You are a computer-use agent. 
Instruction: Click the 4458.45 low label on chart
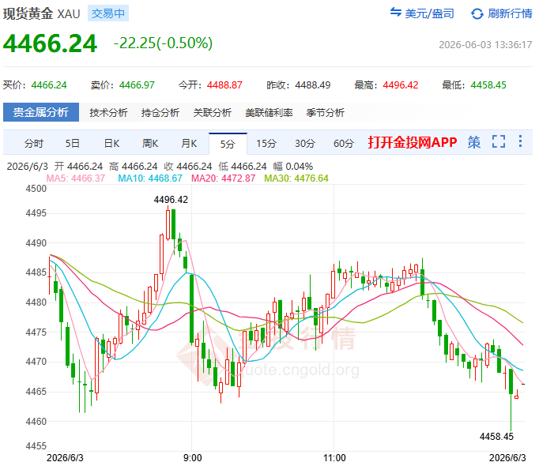click(496, 437)
